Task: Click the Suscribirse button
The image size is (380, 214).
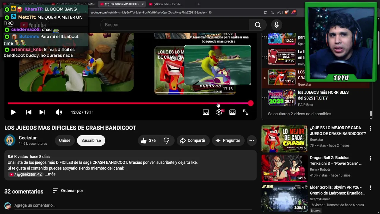Action: pos(91,141)
